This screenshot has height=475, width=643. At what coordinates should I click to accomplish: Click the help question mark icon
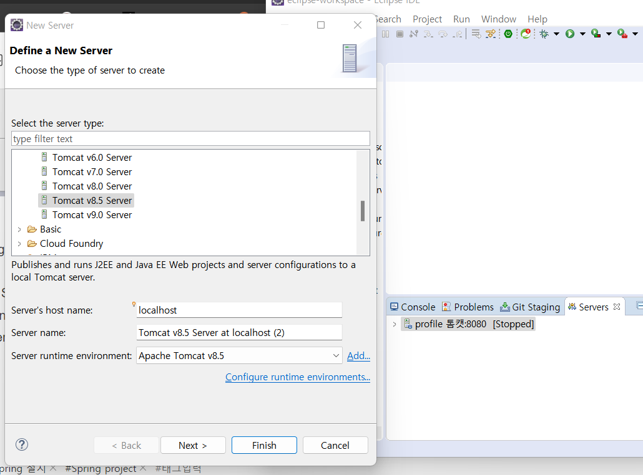22,444
